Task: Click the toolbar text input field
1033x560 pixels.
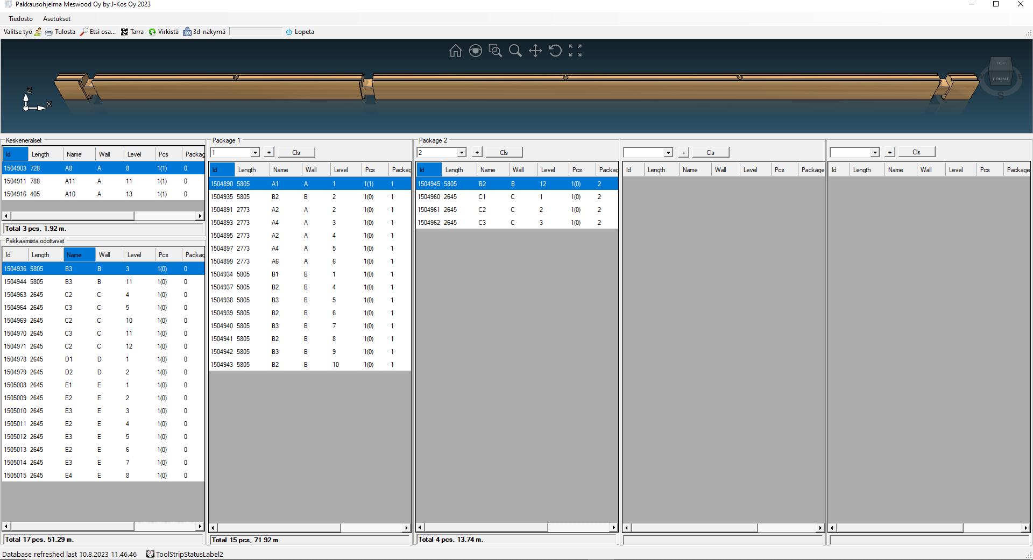Action: [x=256, y=32]
